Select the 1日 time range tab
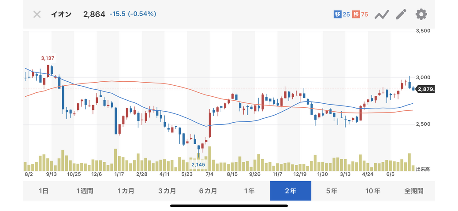The image size is (458, 211). point(44,191)
